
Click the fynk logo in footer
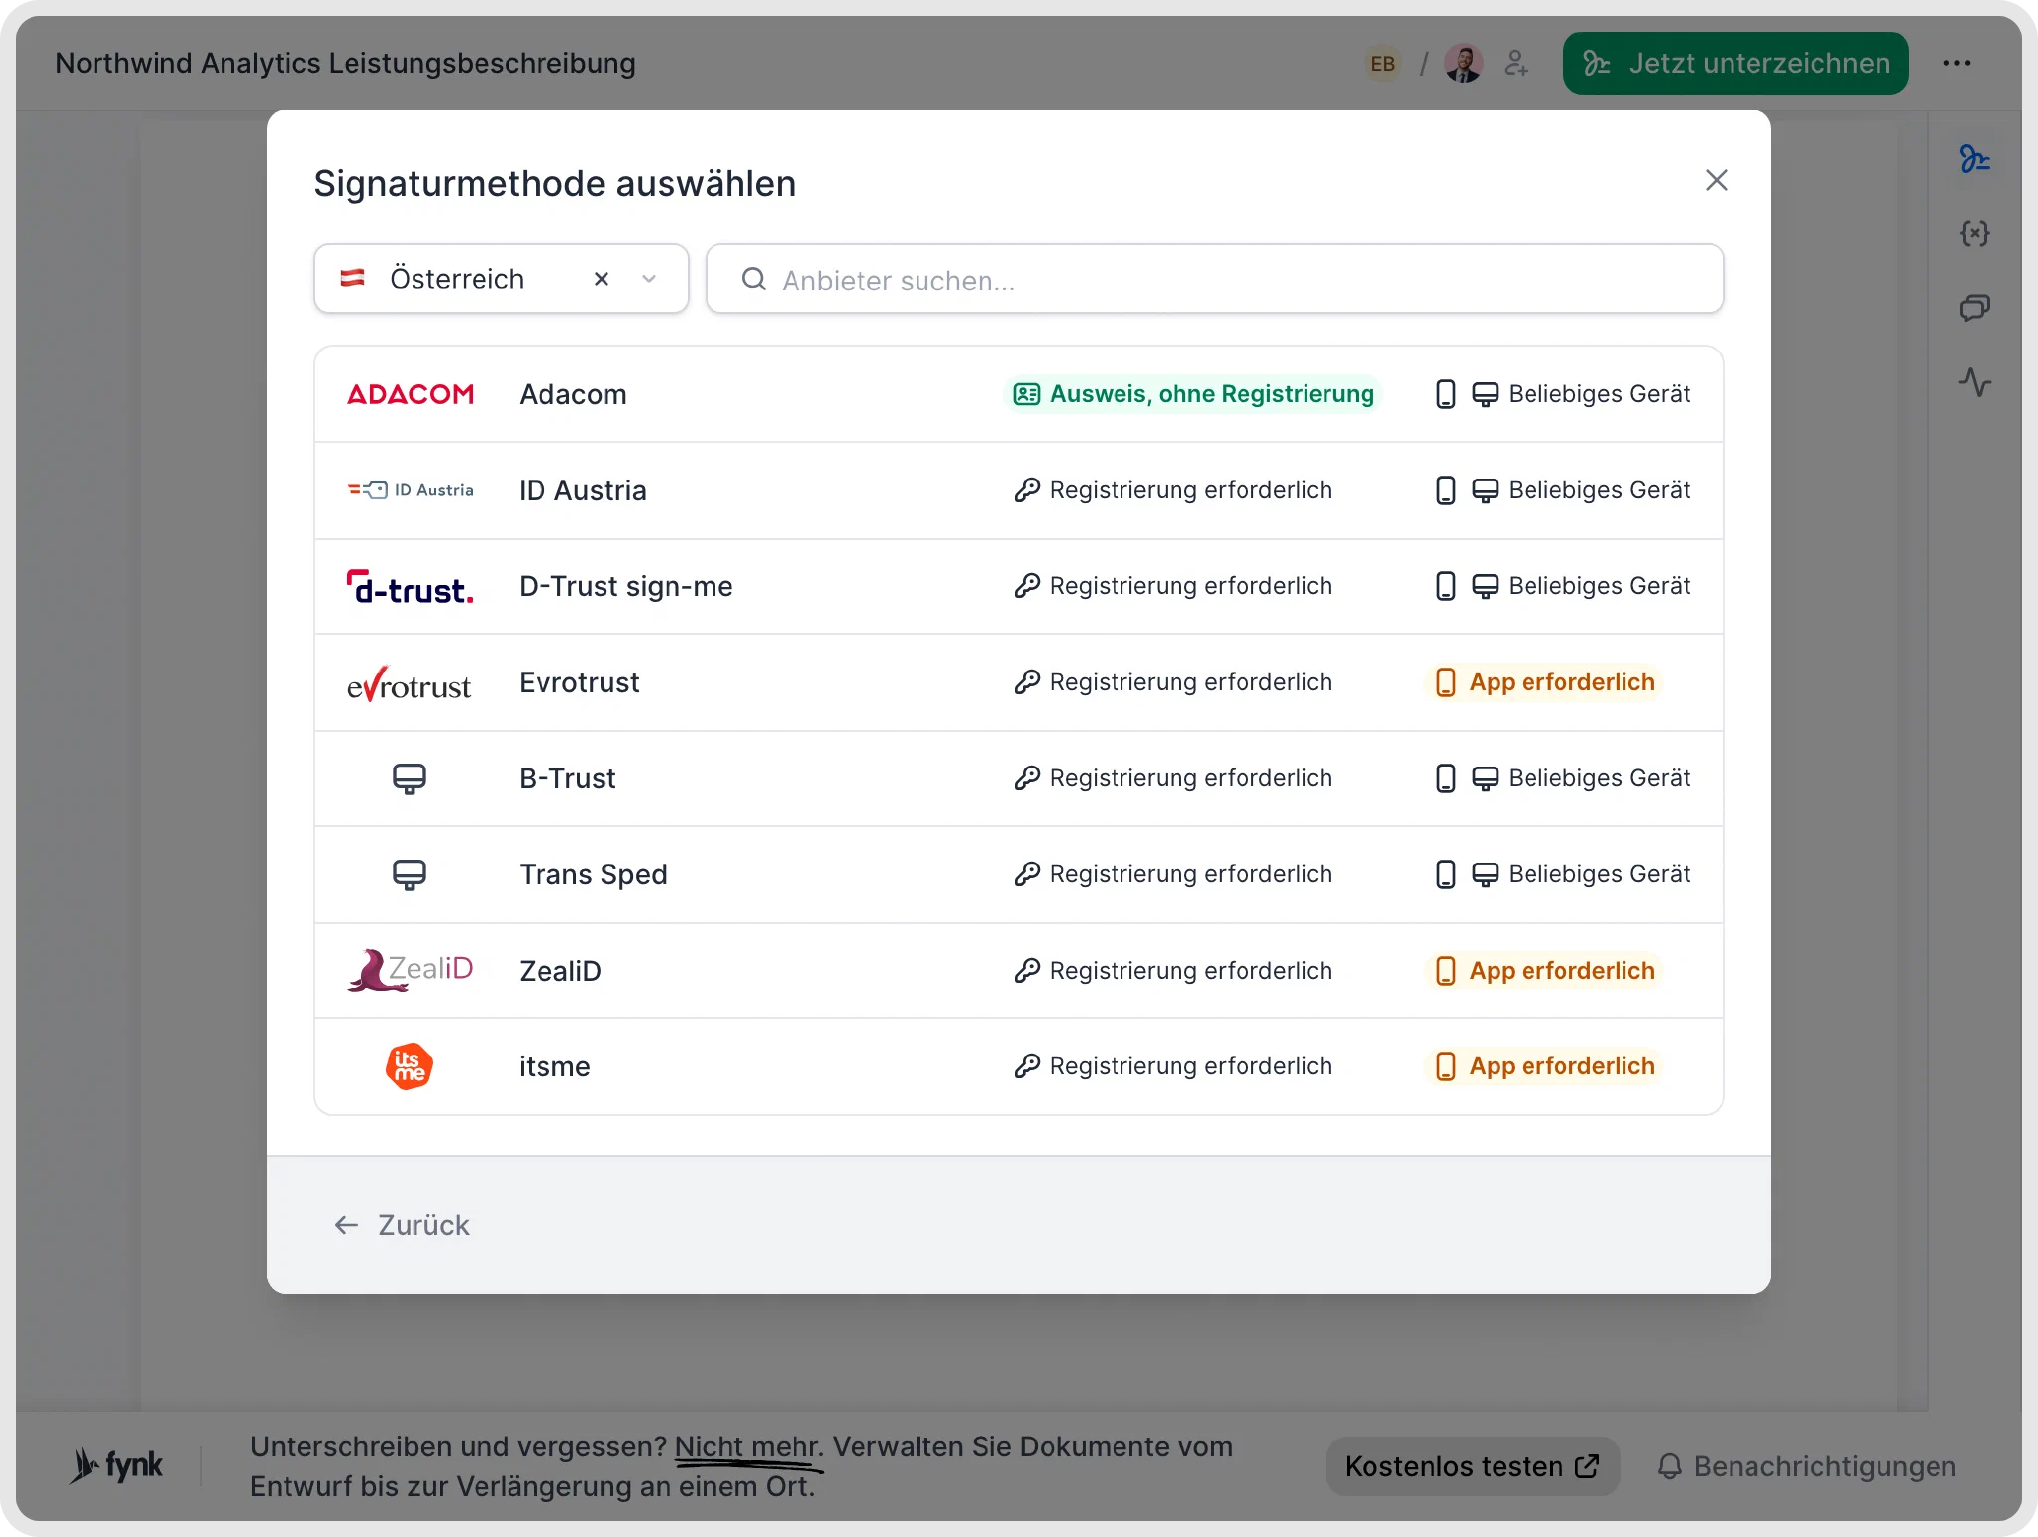(x=115, y=1465)
